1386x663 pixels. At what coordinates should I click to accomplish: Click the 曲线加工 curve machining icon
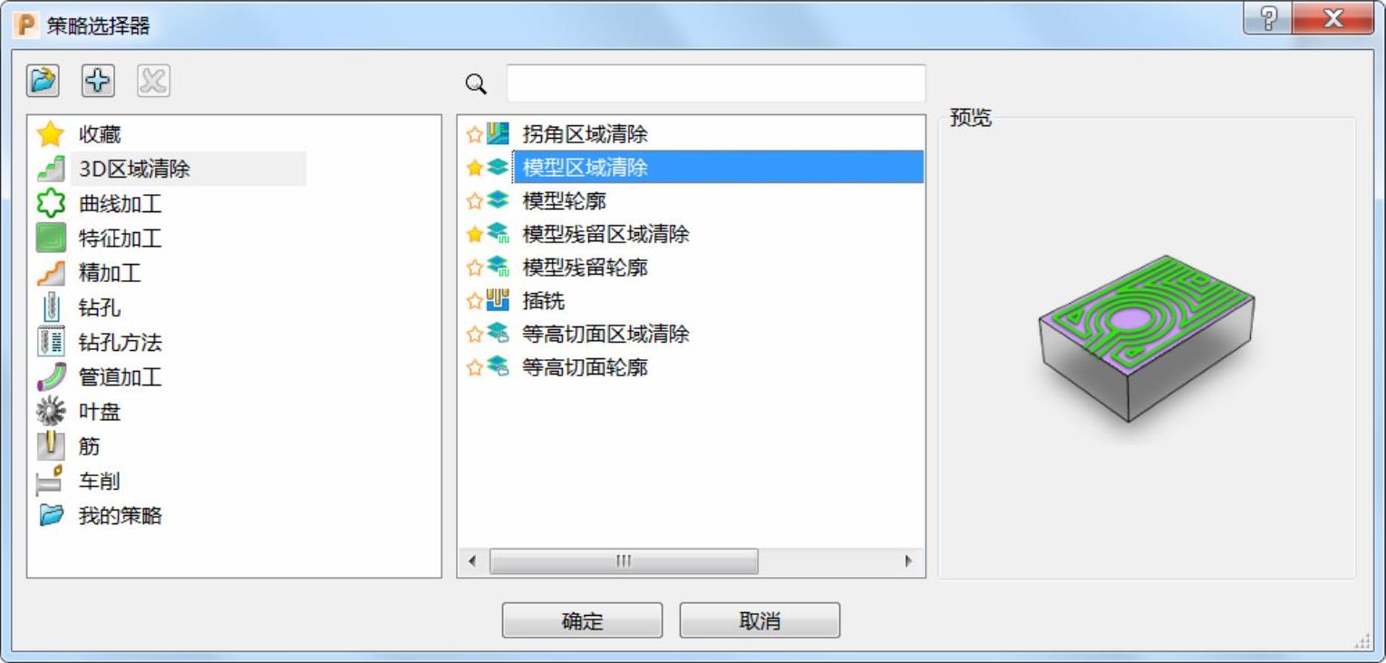coord(51,203)
